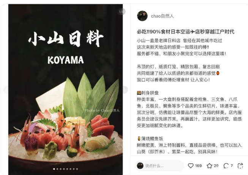Select the first carousel dot indicator
This screenshot has height=175, width=248.
(x=54, y=169)
